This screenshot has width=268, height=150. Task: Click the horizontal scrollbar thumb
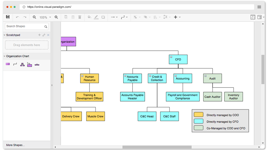[x=157, y=147]
